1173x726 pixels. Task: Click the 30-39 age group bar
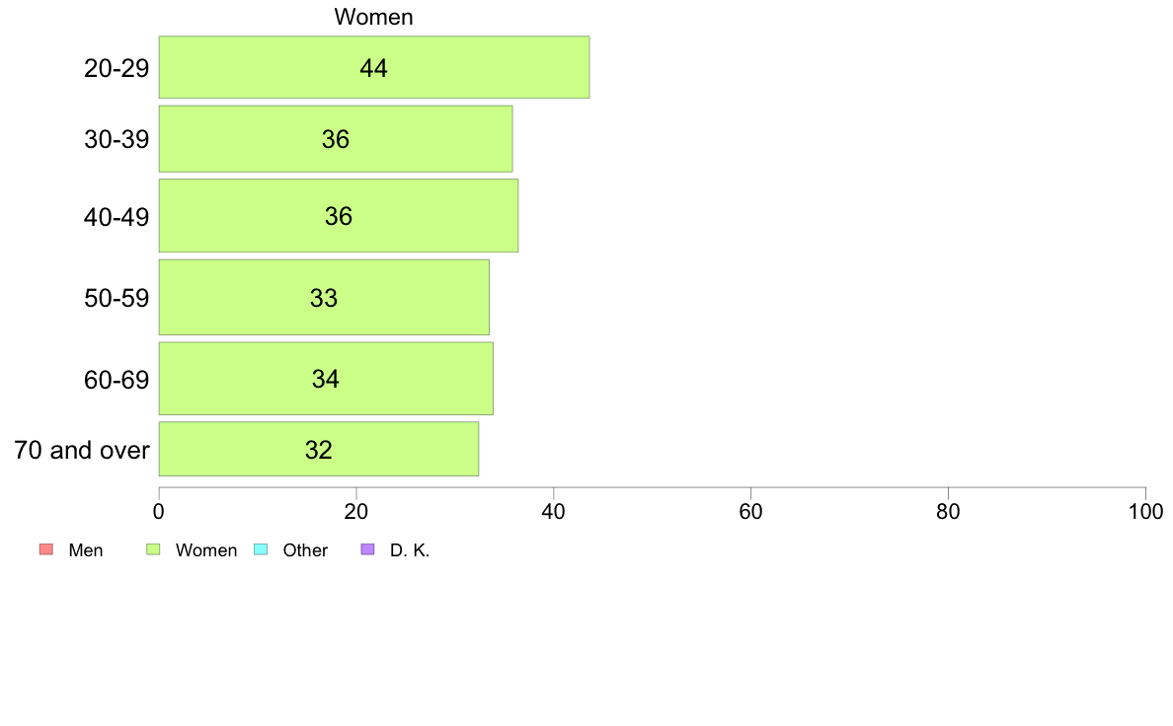336,139
